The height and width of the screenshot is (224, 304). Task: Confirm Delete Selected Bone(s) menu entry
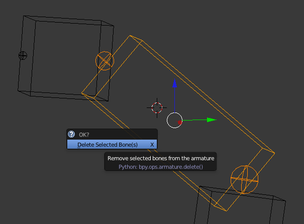(x=112, y=145)
